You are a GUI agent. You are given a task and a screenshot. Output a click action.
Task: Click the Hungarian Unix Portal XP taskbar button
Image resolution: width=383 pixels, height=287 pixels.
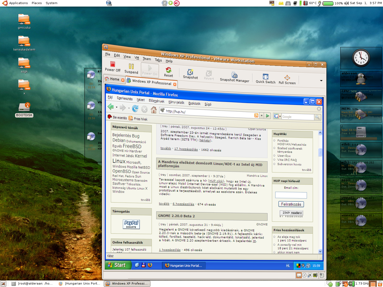184,265
